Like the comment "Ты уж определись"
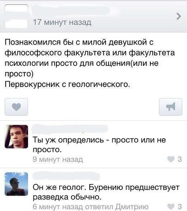Viewport: 187px width, 211px height. (x=171, y=159)
